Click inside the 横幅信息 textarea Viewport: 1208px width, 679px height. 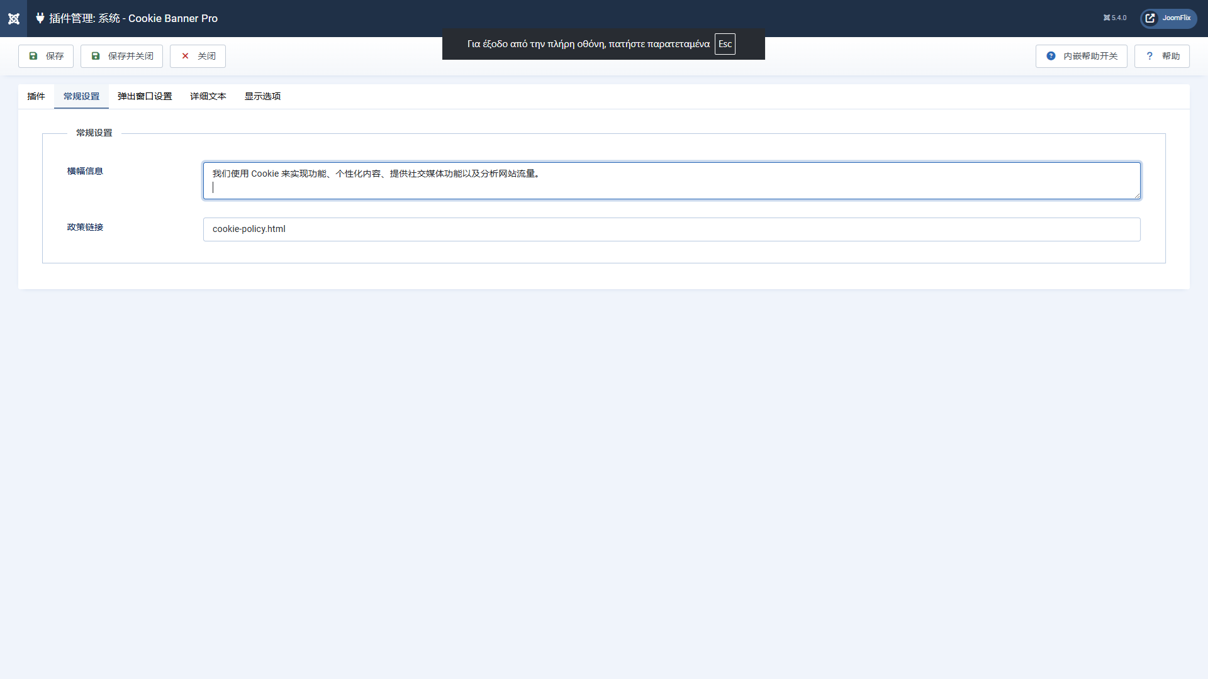point(671,181)
